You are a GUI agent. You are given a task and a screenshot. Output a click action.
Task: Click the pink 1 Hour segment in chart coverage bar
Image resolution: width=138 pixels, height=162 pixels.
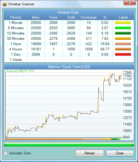(x=92, y=139)
